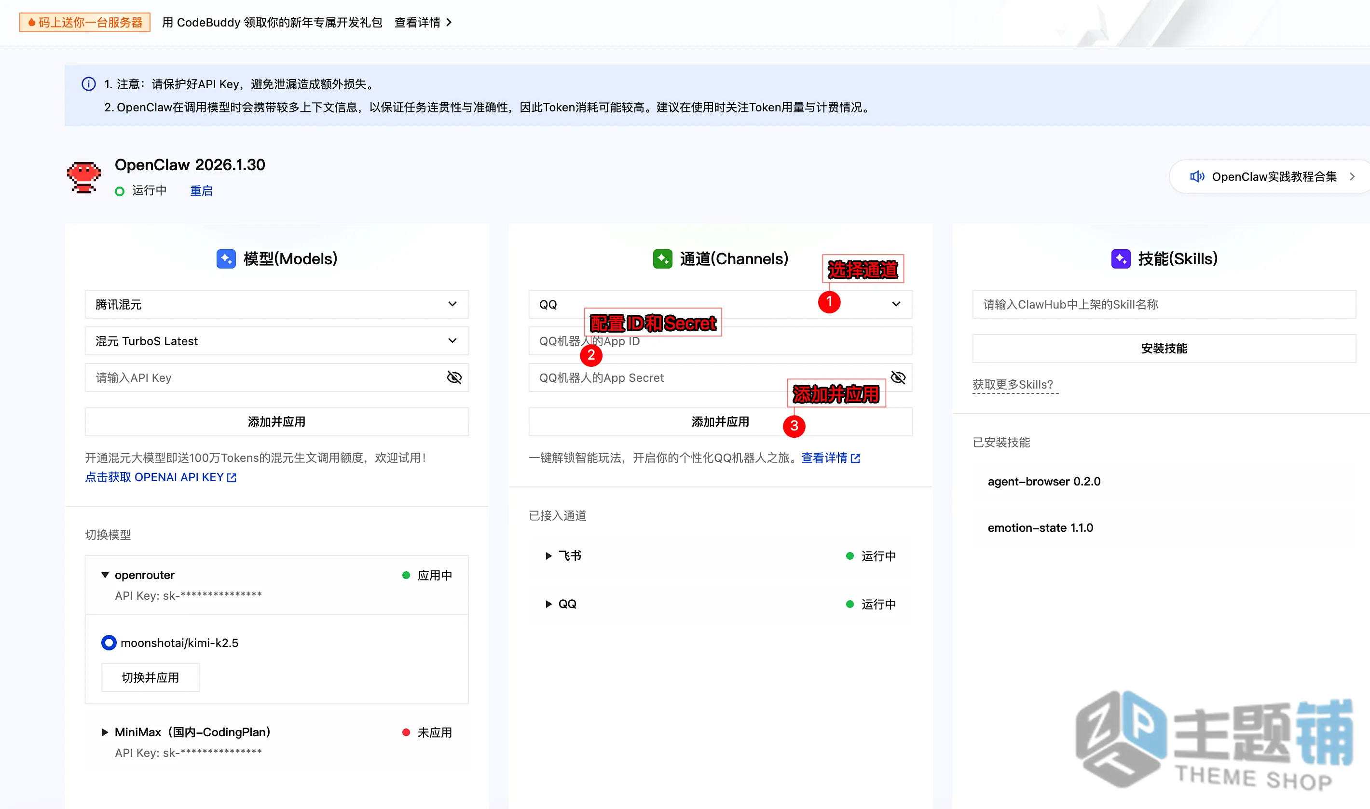This screenshot has width=1370, height=809.
Task: Click 查看详情 in the top promo banner
Action: tap(417, 22)
